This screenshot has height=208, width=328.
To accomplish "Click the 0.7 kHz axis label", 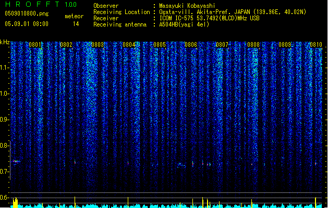I will coord(4,172).
